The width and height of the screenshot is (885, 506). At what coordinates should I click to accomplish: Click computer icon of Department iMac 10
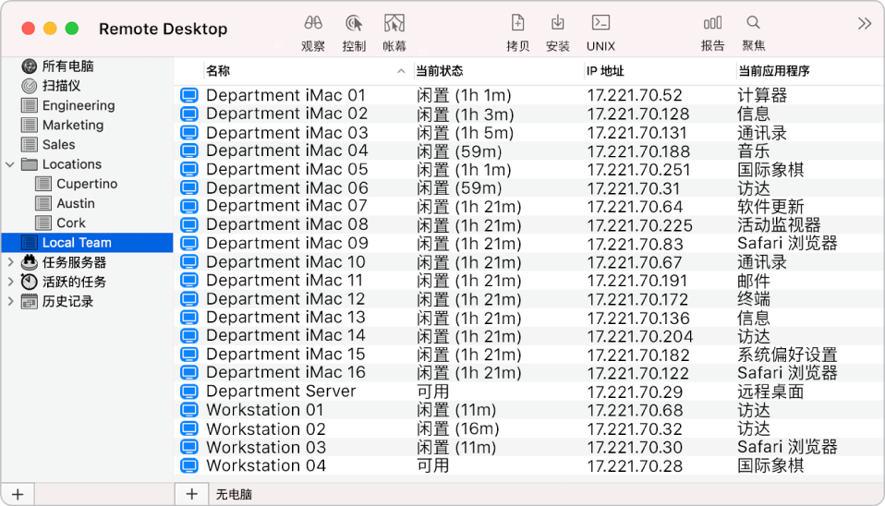[189, 261]
